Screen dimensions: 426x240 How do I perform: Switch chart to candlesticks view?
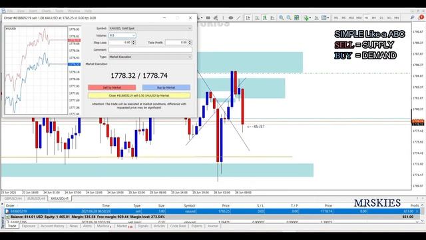coord(265,18)
